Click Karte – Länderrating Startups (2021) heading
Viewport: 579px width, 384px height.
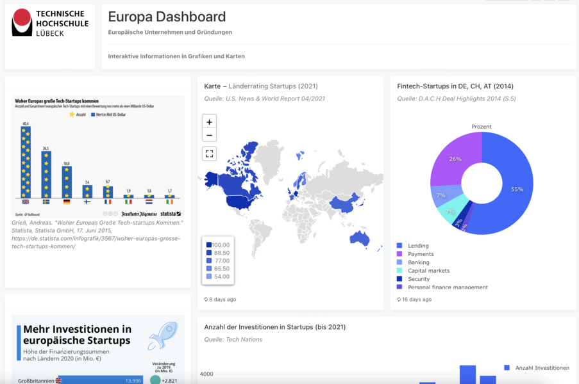pyautogui.click(x=261, y=86)
